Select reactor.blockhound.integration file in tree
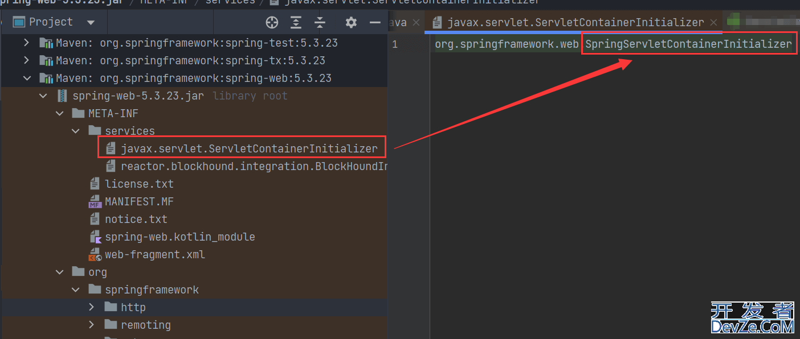The image size is (800, 339). tap(254, 166)
